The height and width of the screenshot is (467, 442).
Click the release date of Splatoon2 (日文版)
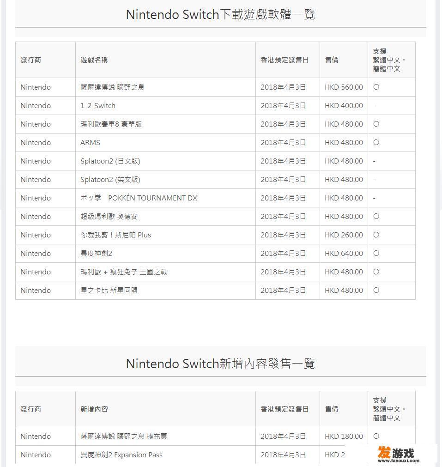point(283,161)
